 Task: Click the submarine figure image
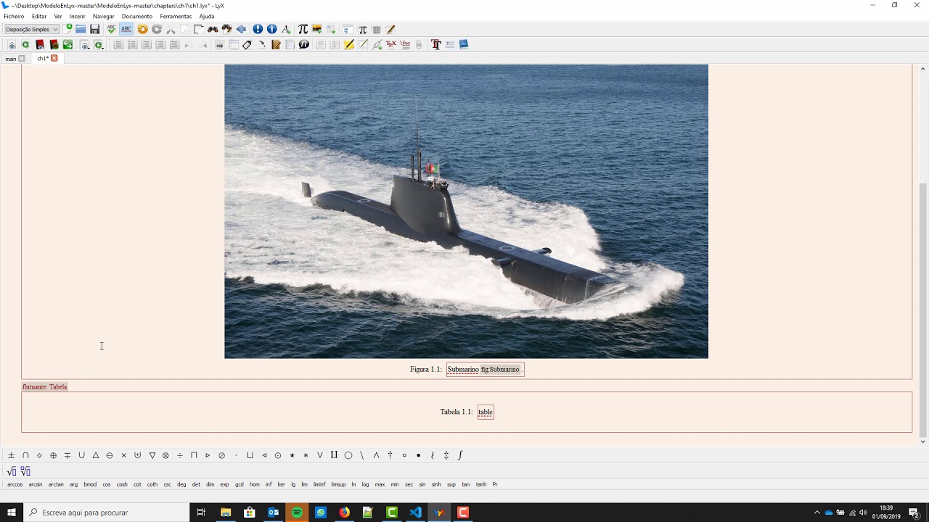click(x=466, y=211)
